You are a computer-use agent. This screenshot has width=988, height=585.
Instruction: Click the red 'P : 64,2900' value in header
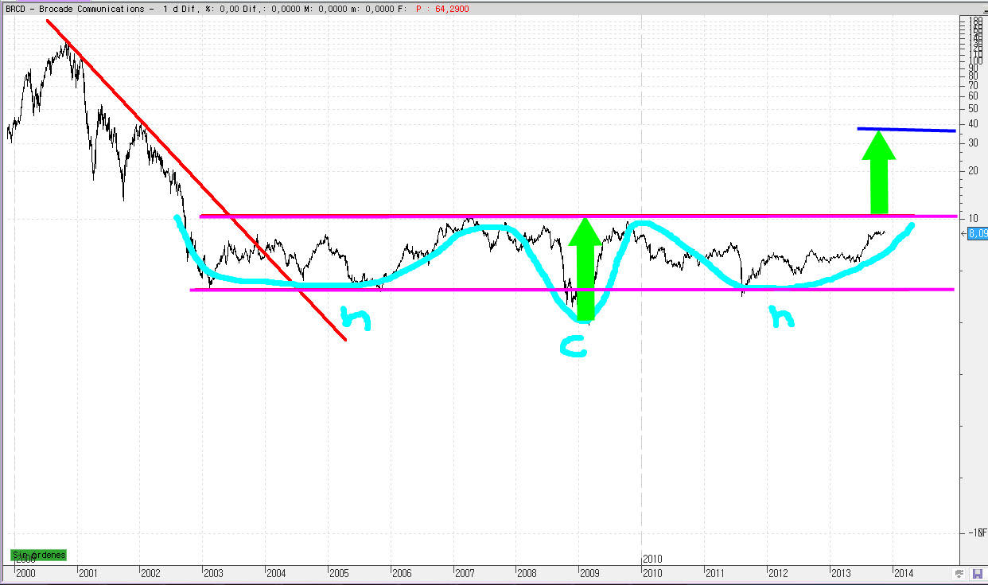(448, 8)
